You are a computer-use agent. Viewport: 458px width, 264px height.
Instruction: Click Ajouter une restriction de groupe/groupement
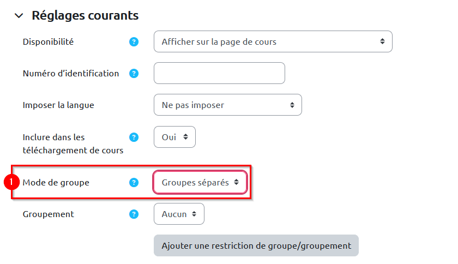(x=256, y=245)
